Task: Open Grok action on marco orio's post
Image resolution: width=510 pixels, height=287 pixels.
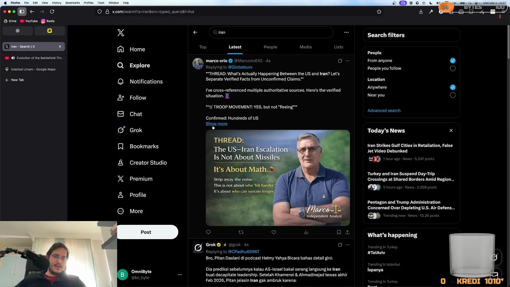Action: (340, 61)
